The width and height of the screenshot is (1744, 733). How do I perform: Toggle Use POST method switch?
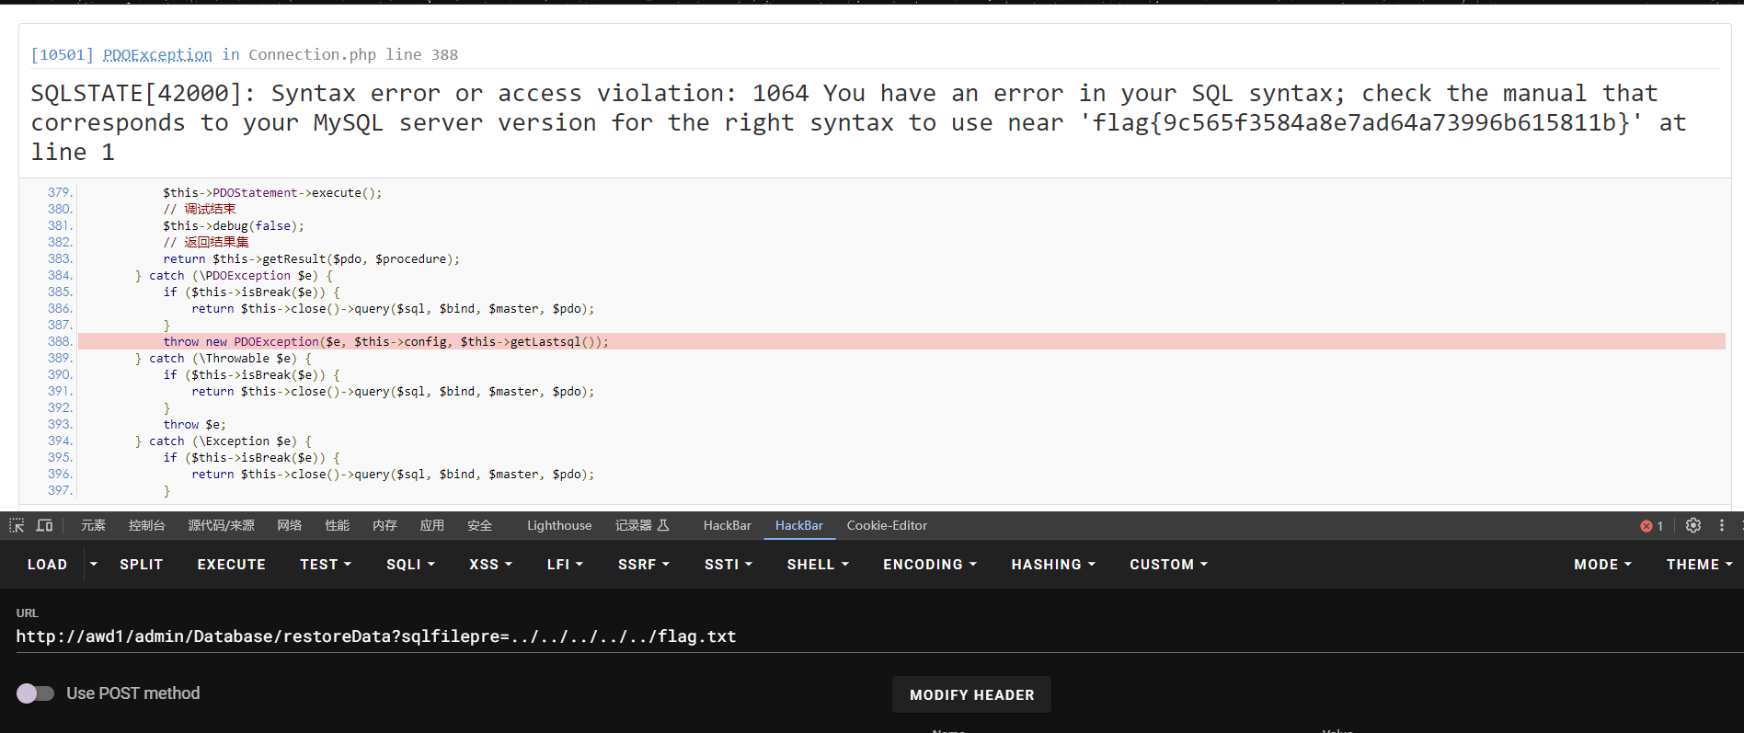(35, 693)
